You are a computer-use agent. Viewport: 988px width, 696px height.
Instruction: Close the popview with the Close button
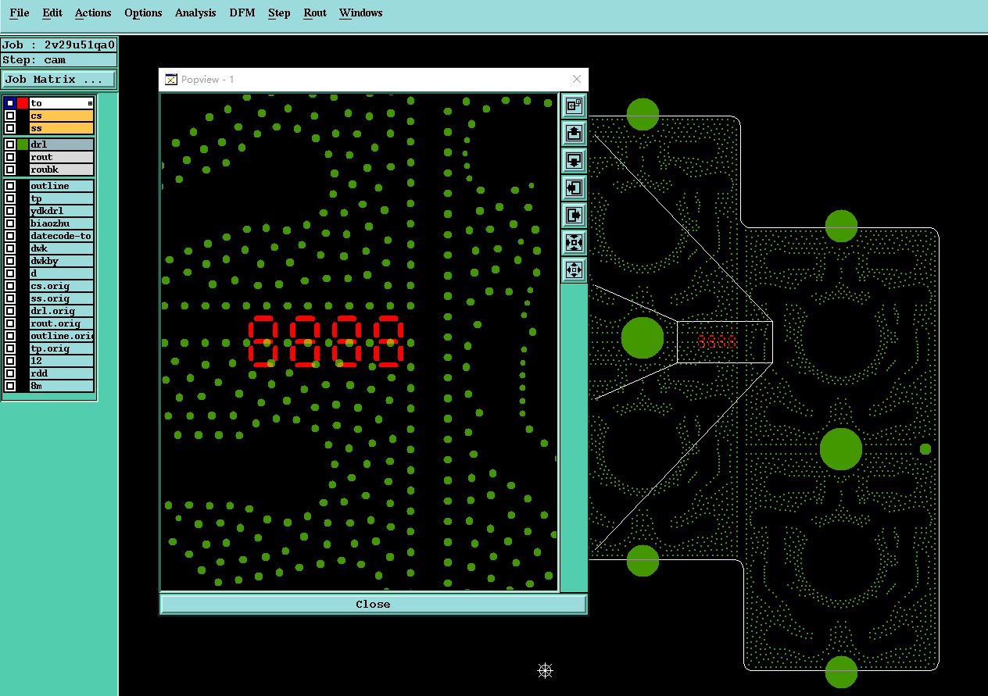pyautogui.click(x=373, y=604)
